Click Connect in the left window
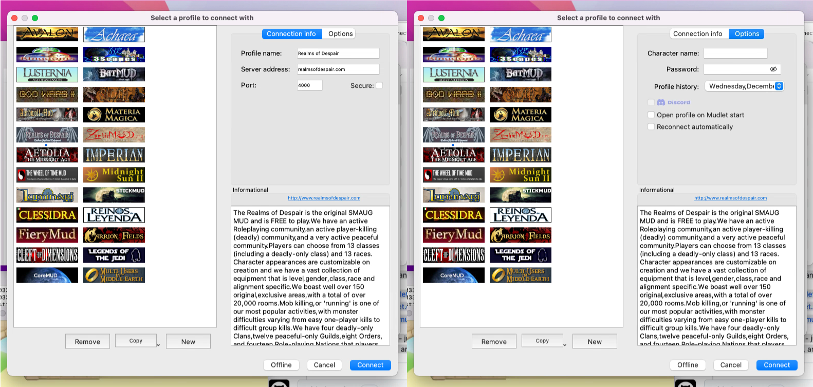 tap(370, 365)
